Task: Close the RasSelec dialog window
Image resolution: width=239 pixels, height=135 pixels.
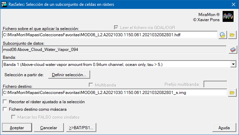Action: click(233, 4)
